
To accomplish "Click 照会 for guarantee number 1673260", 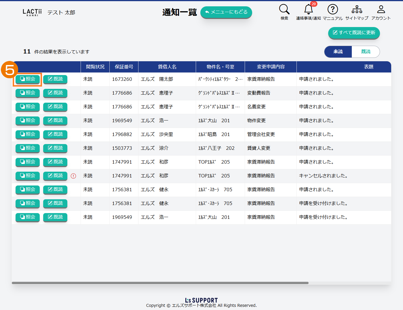I will [x=28, y=79].
